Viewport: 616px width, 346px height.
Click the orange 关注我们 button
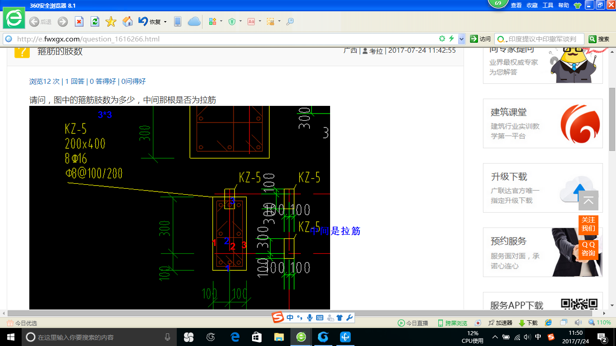(x=588, y=224)
